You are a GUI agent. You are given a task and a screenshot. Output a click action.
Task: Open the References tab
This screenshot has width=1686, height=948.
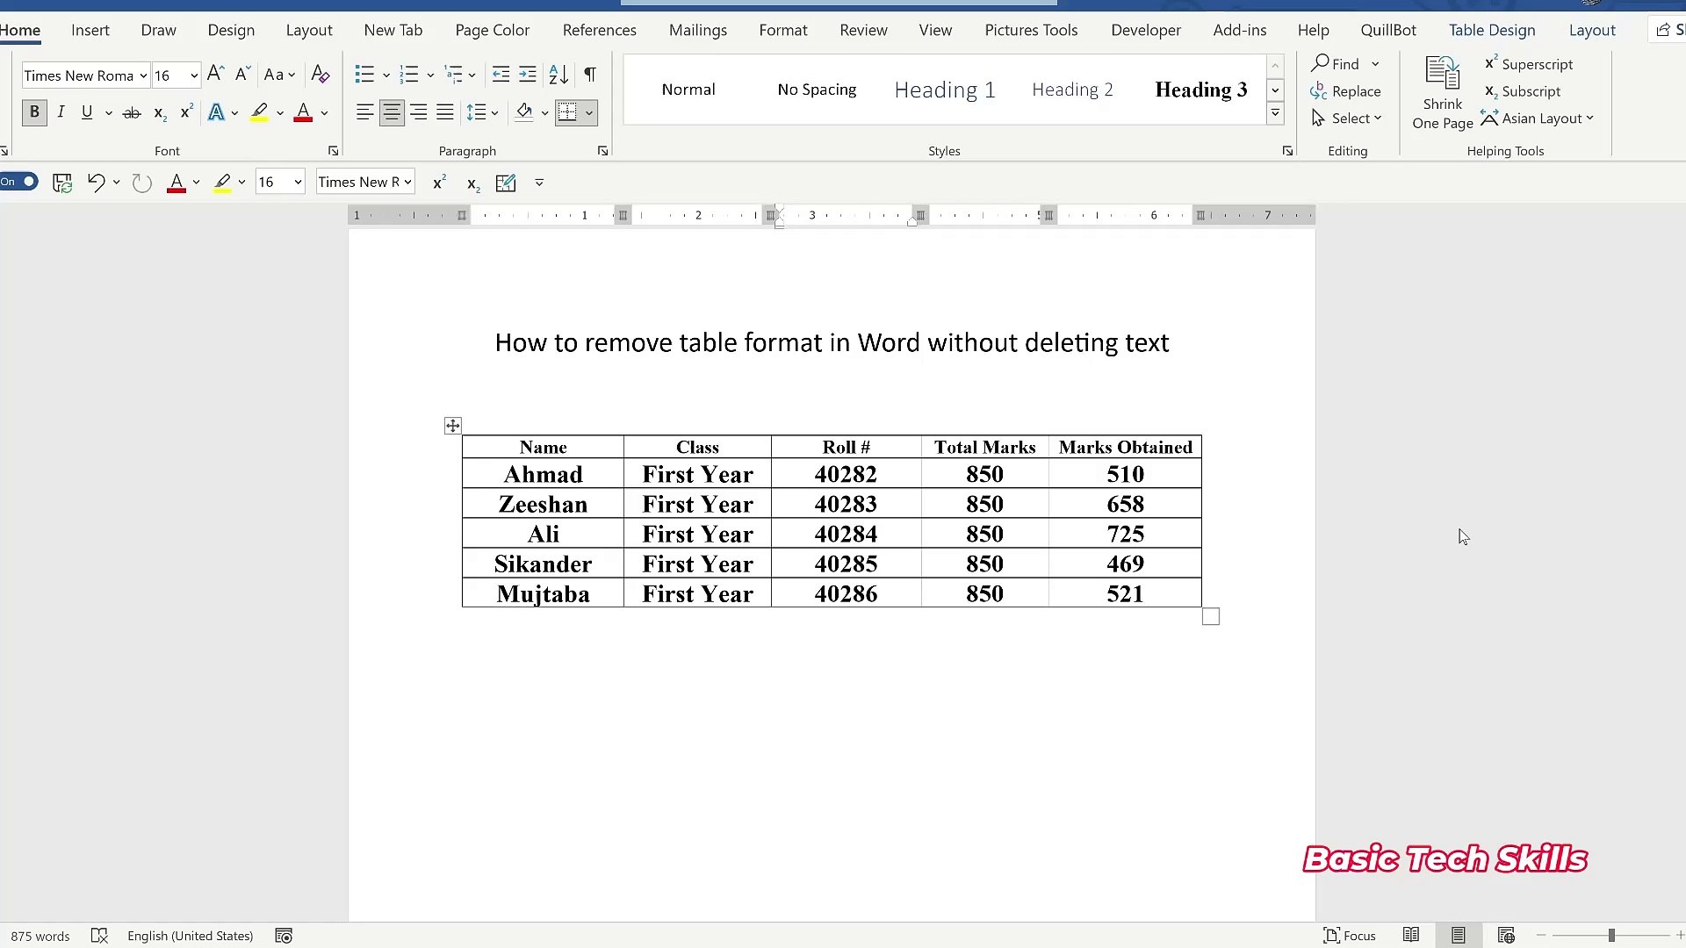coord(599,30)
